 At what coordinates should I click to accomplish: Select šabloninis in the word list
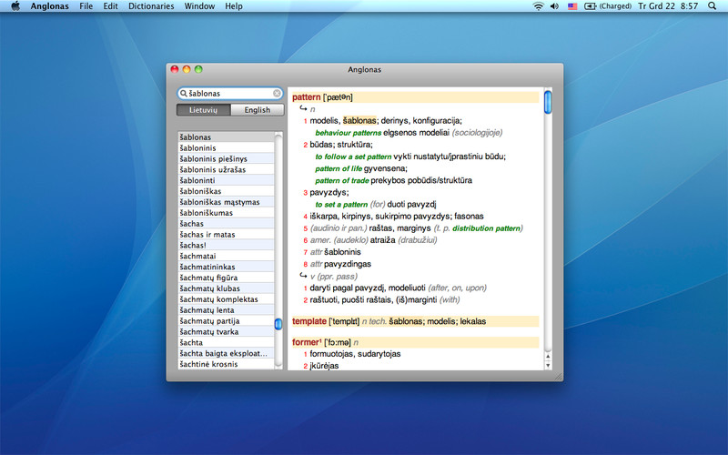226,148
